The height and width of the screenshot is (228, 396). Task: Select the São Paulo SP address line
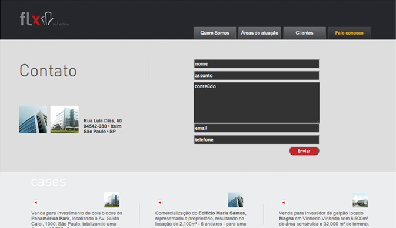coord(100,132)
